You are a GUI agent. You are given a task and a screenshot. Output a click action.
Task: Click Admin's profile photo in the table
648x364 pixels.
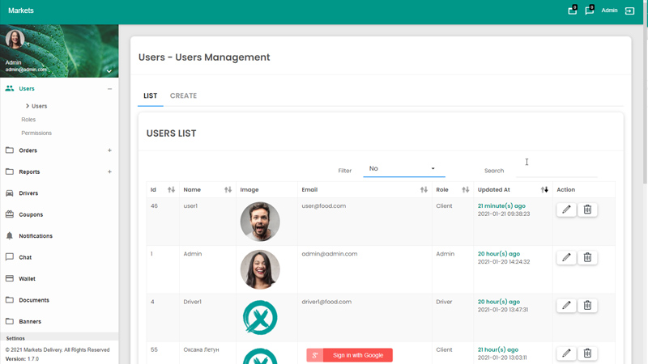pos(260,269)
